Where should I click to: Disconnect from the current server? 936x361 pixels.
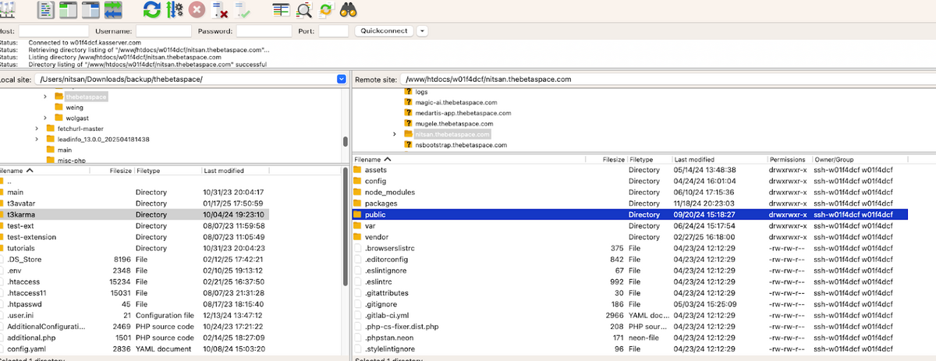pyautogui.click(x=220, y=10)
